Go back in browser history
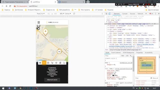This screenshot has width=160, height=90. coord(2,6)
